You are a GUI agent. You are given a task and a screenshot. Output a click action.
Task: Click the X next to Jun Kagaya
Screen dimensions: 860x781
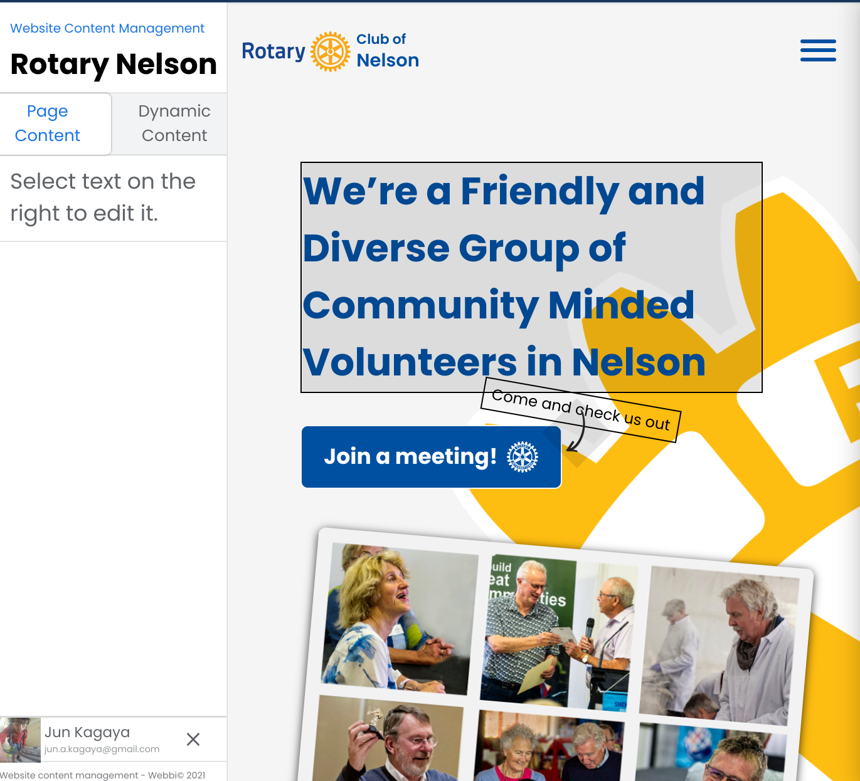[193, 740]
